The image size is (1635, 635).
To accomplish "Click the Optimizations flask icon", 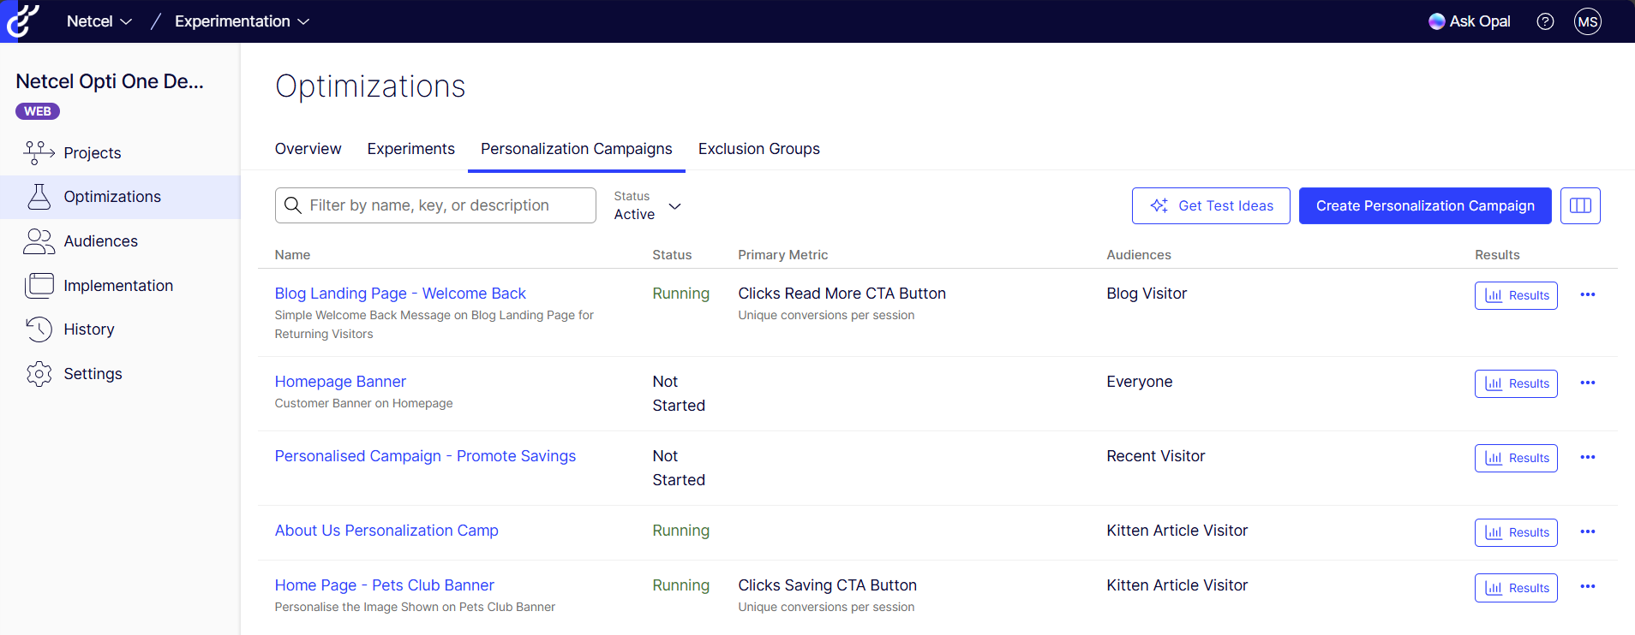I will click(x=39, y=196).
